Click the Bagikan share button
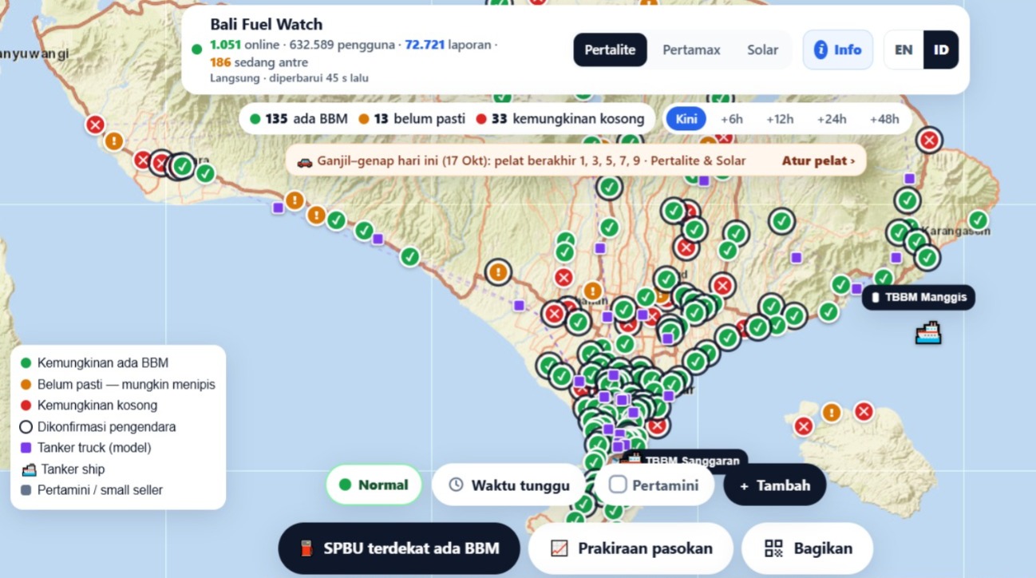Screen dimensions: 1036x578 (807, 548)
